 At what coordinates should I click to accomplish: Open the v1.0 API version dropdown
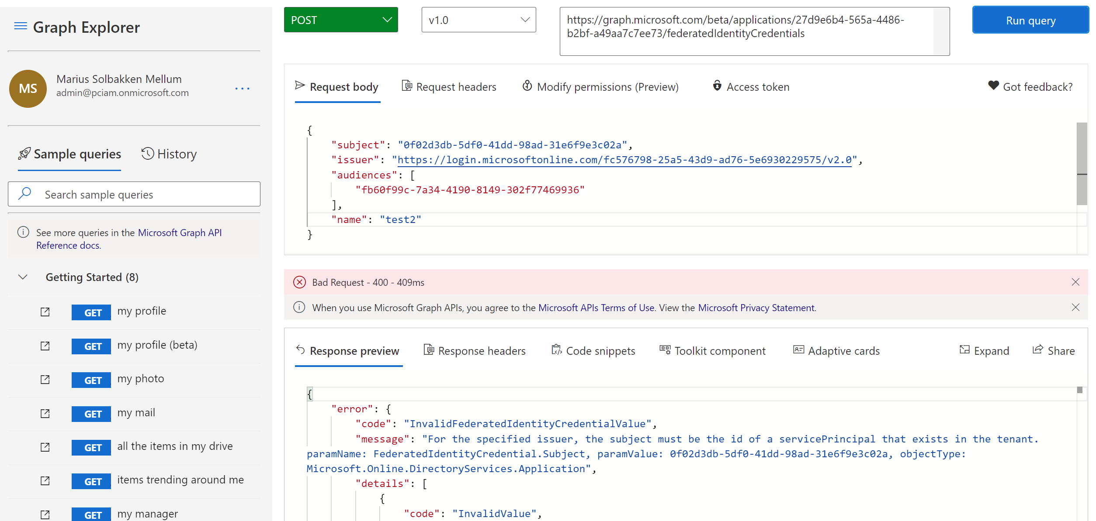[479, 20]
